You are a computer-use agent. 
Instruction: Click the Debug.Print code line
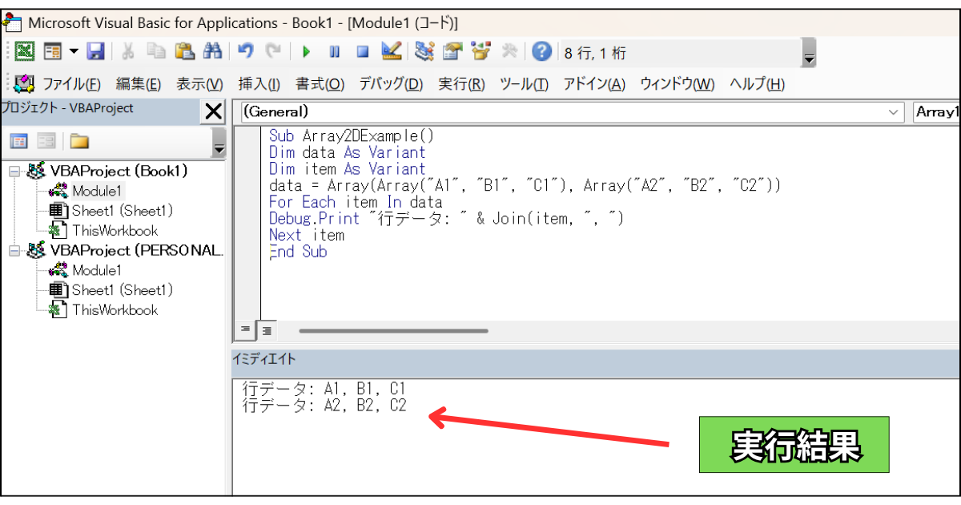(446, 218)
